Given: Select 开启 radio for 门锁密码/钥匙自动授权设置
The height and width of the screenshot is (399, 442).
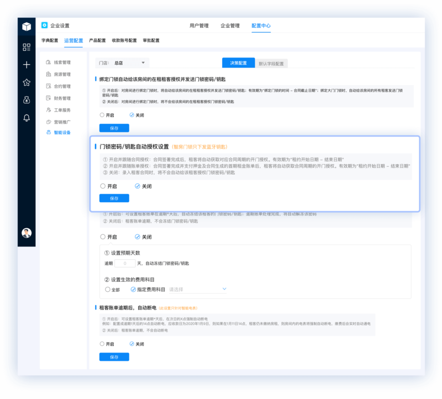Looking at the screenshot, I should (x=103, y=186).
